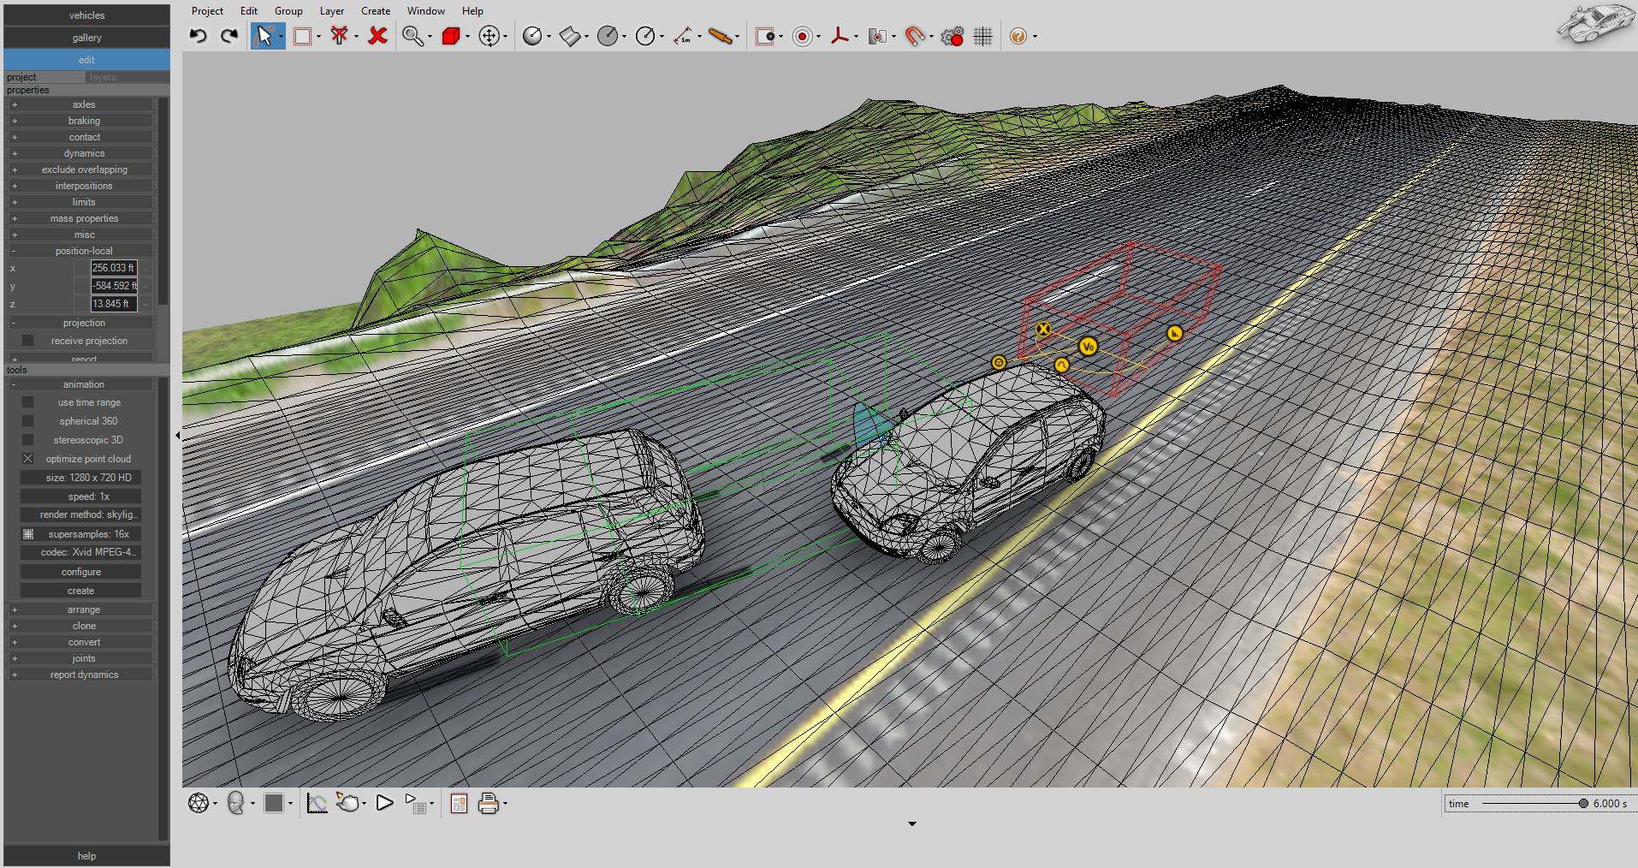Select the arrow pointer selection tool

pos(264,36)
